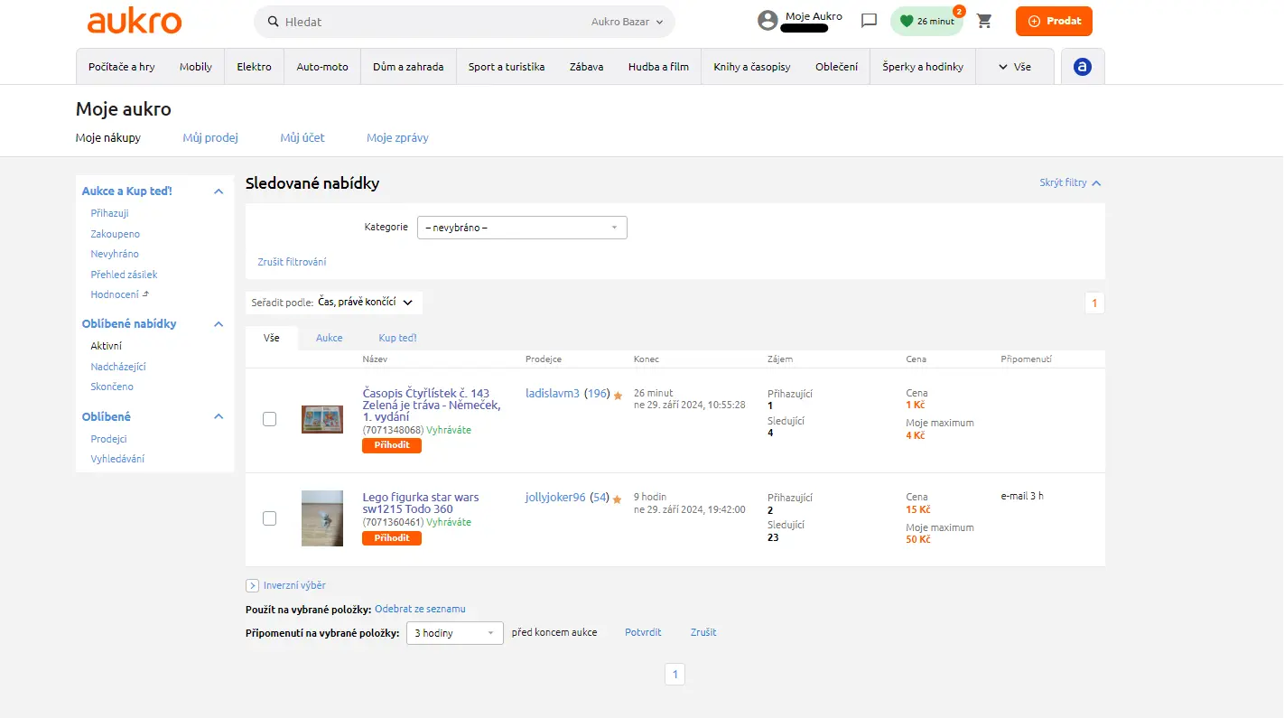The width and height of the screenshot is (1284, 718).
Task: Switch to the Aukce tab
Action: point(330,338)
